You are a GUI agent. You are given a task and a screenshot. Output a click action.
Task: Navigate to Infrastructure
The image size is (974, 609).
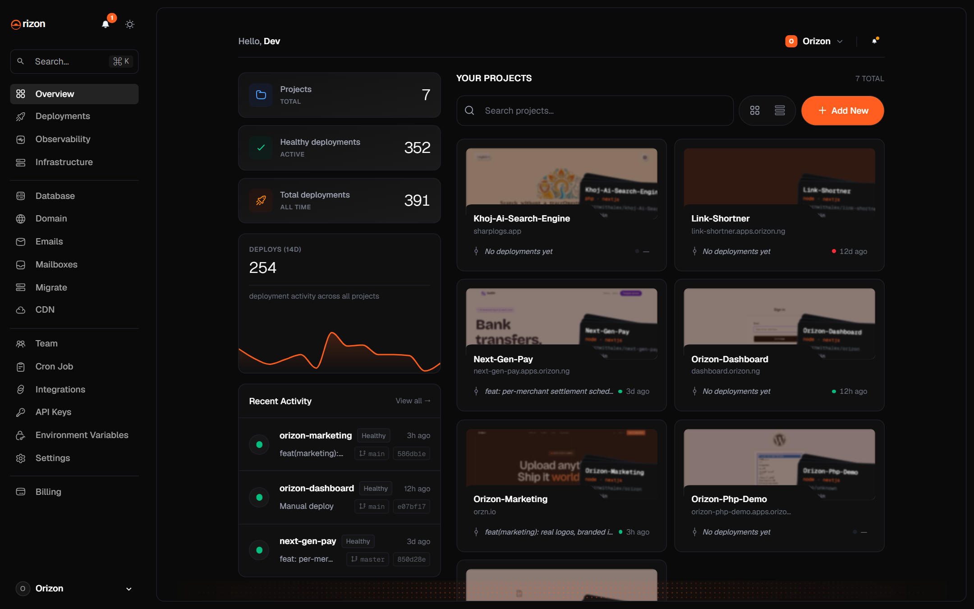[x=74, y=162]
